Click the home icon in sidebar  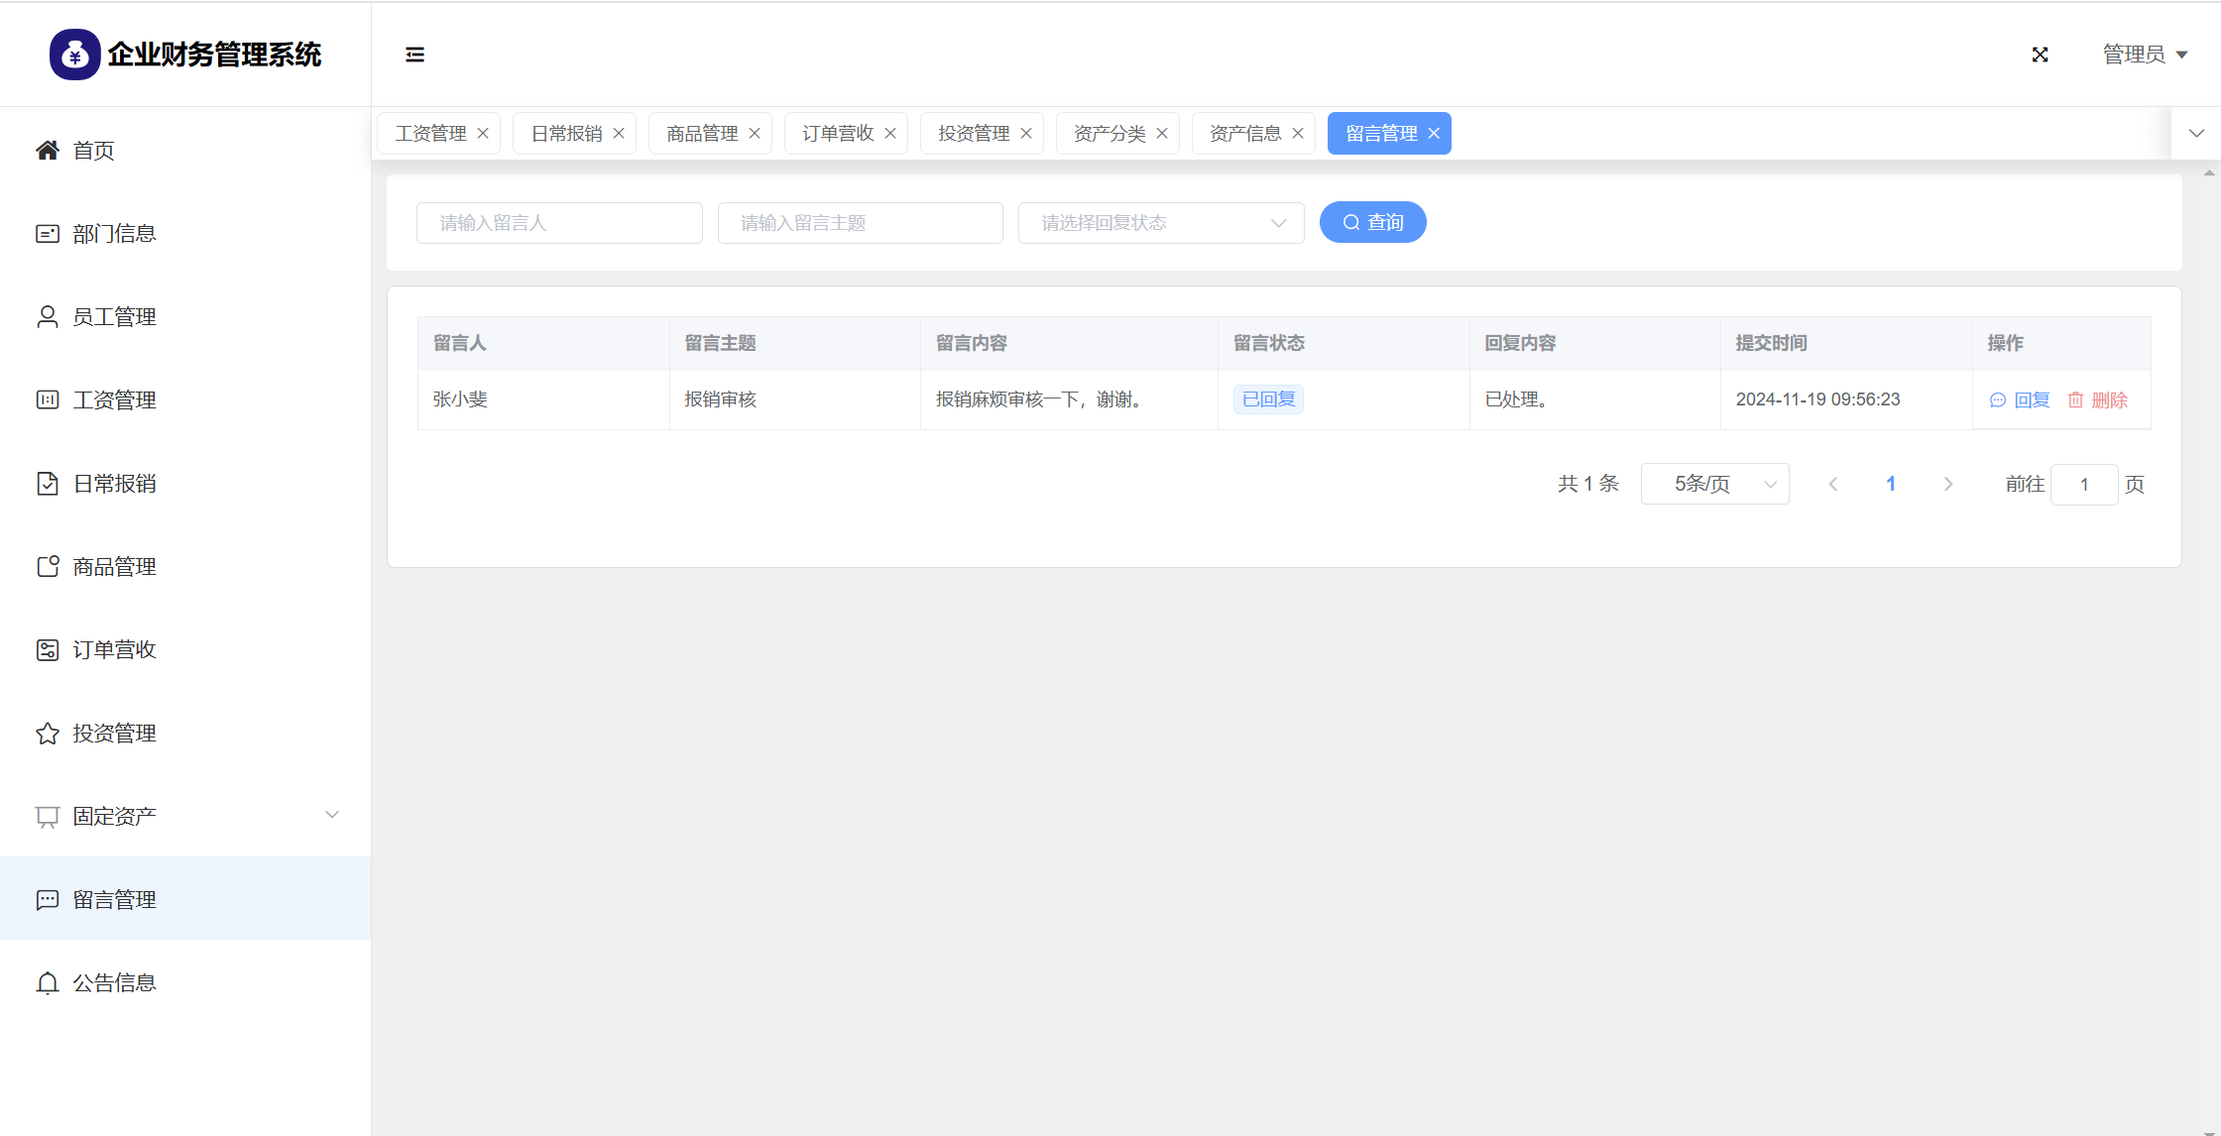pyautogui.click(x=47, y=150)
